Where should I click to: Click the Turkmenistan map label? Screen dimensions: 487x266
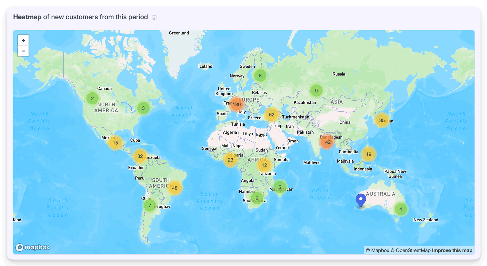point(296,117)
